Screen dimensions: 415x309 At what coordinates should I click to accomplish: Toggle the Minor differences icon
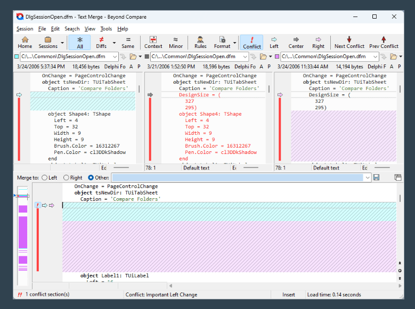pos(176,43)
